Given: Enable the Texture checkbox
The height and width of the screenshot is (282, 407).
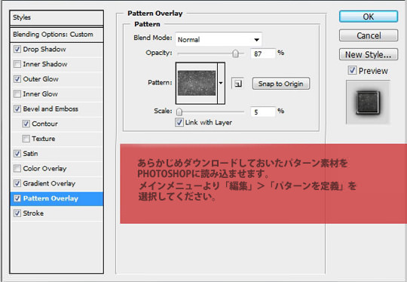Looking at the screenshot, I should [26, 139].
